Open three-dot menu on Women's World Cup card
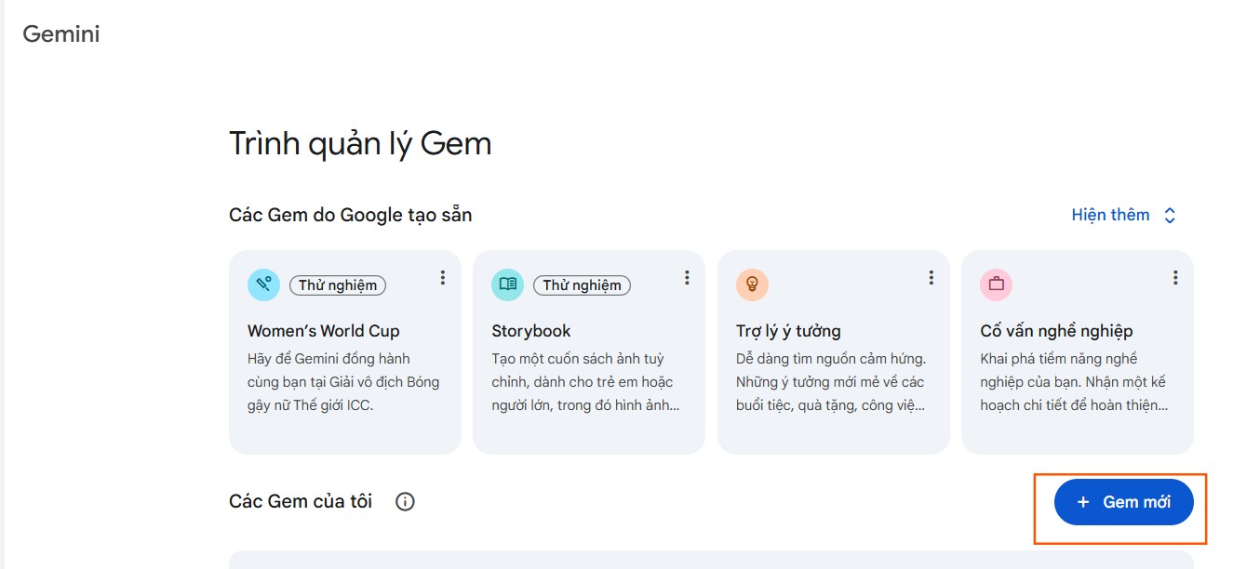 click(443, 277)
